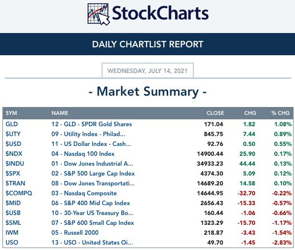Click the Wednesday, July 14, 2021 date box
This screenshot has height=250, width=295.
147,71
